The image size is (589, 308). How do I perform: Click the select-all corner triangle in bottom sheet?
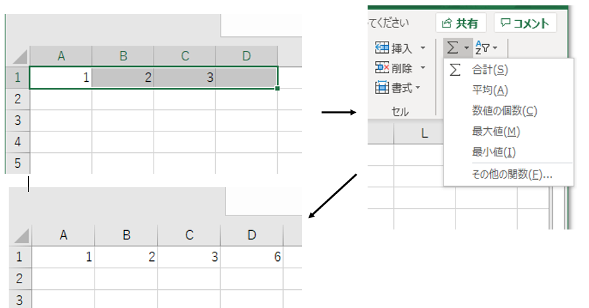pos(22,236)
